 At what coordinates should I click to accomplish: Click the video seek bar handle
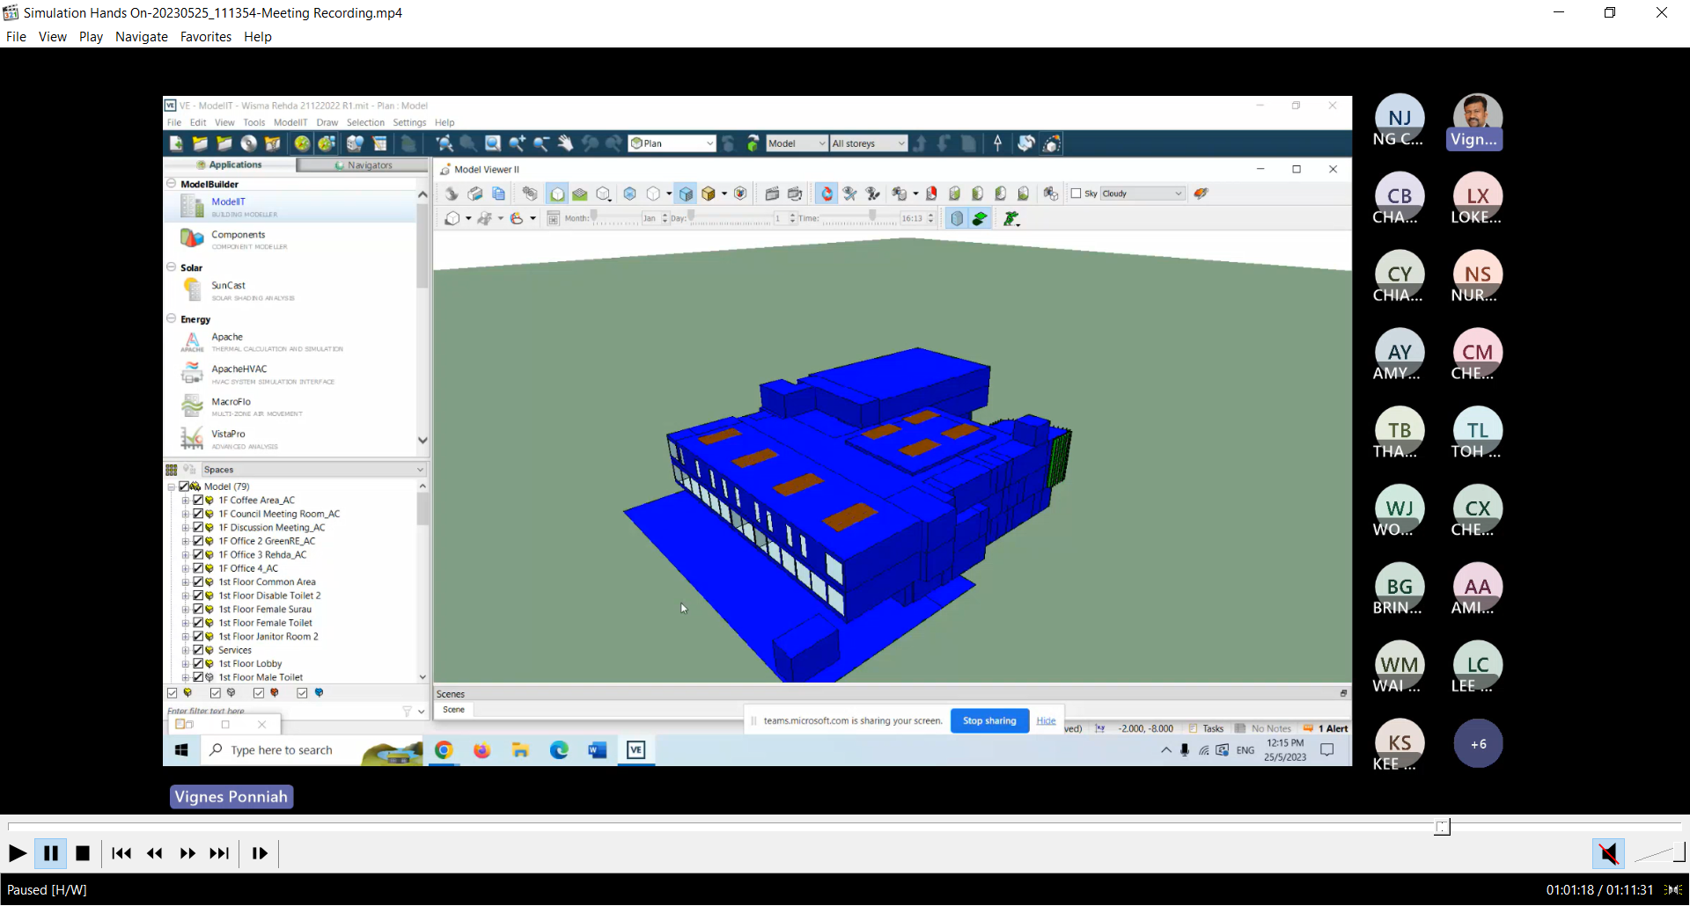pyautogui.click(x=1442, y=827)
